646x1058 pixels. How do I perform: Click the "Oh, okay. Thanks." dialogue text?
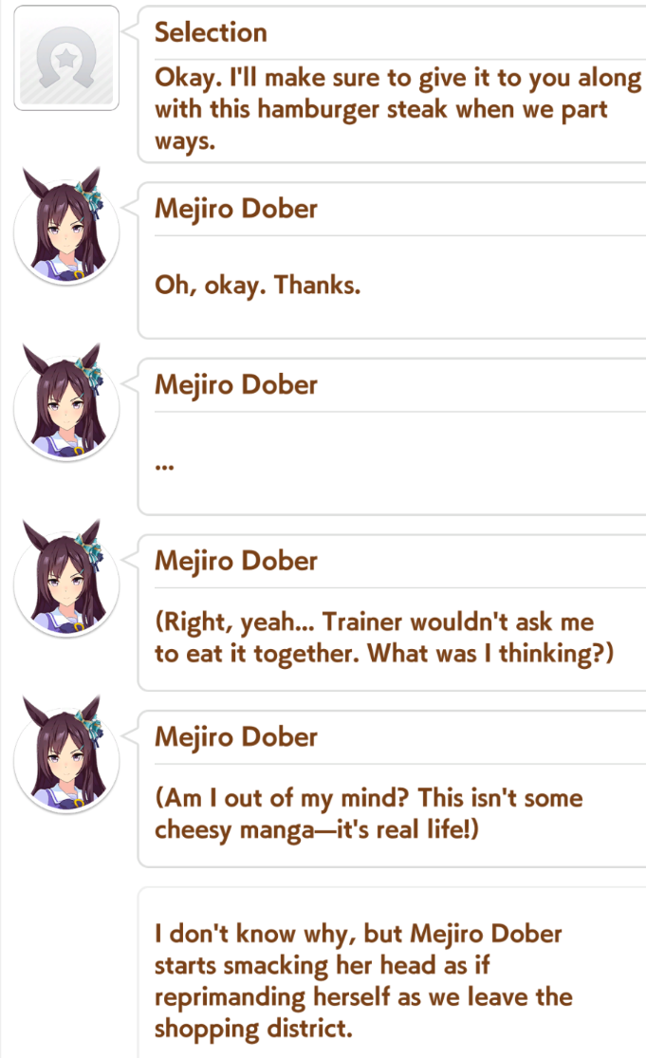coord(258,286)
